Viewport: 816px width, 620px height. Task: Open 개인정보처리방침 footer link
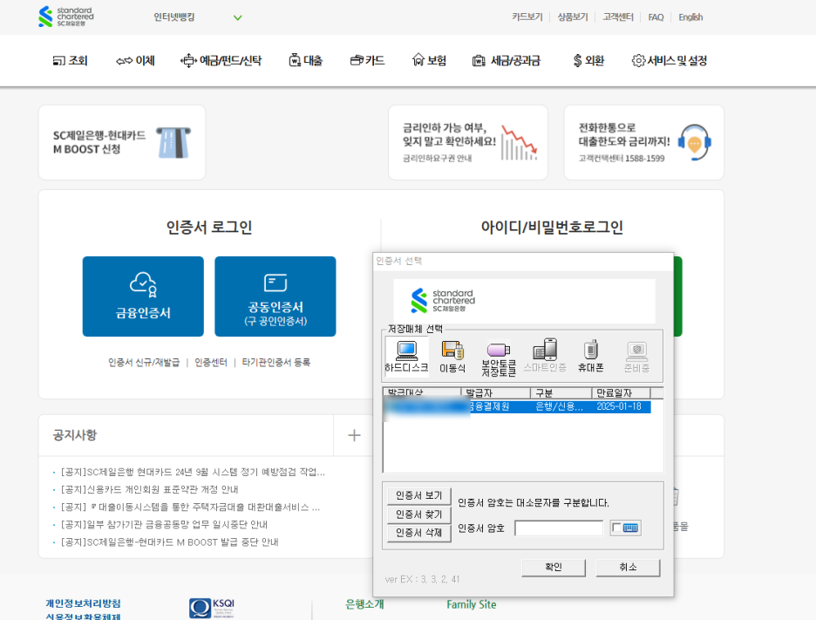(x=84, y=603)
